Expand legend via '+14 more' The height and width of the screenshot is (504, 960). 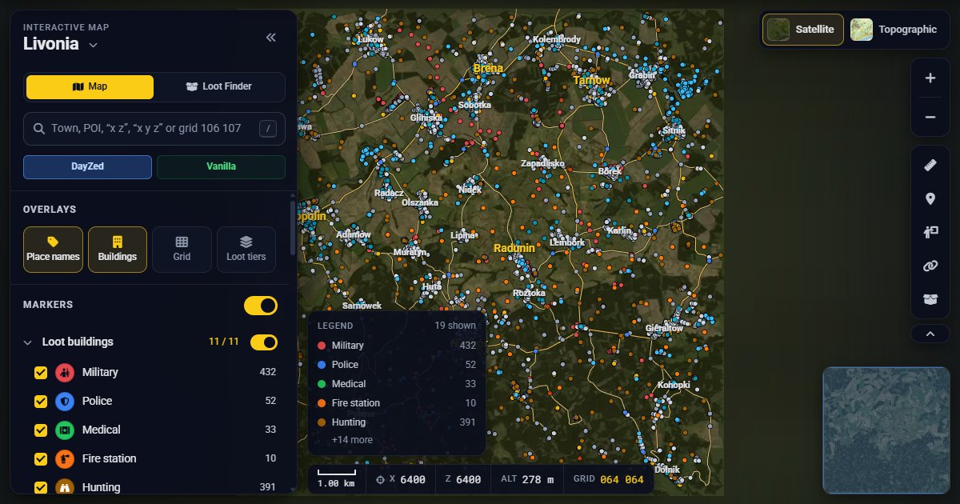352,440
